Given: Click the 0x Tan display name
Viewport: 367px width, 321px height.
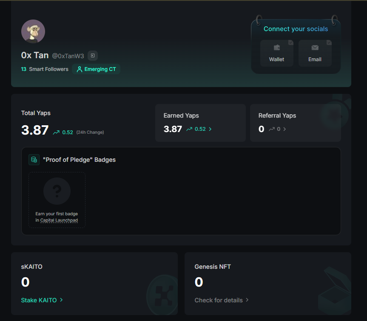Looking at the screenshot, I should pos(35,55).
